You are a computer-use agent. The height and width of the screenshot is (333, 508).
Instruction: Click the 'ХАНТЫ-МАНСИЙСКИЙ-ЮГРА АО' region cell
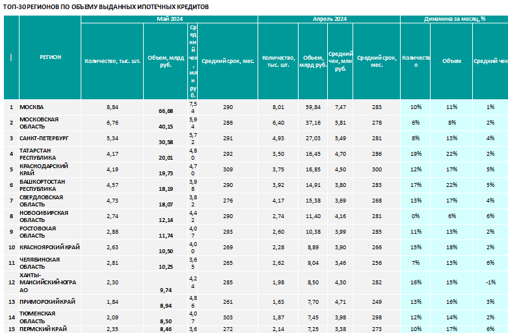(x=50, y=282)
